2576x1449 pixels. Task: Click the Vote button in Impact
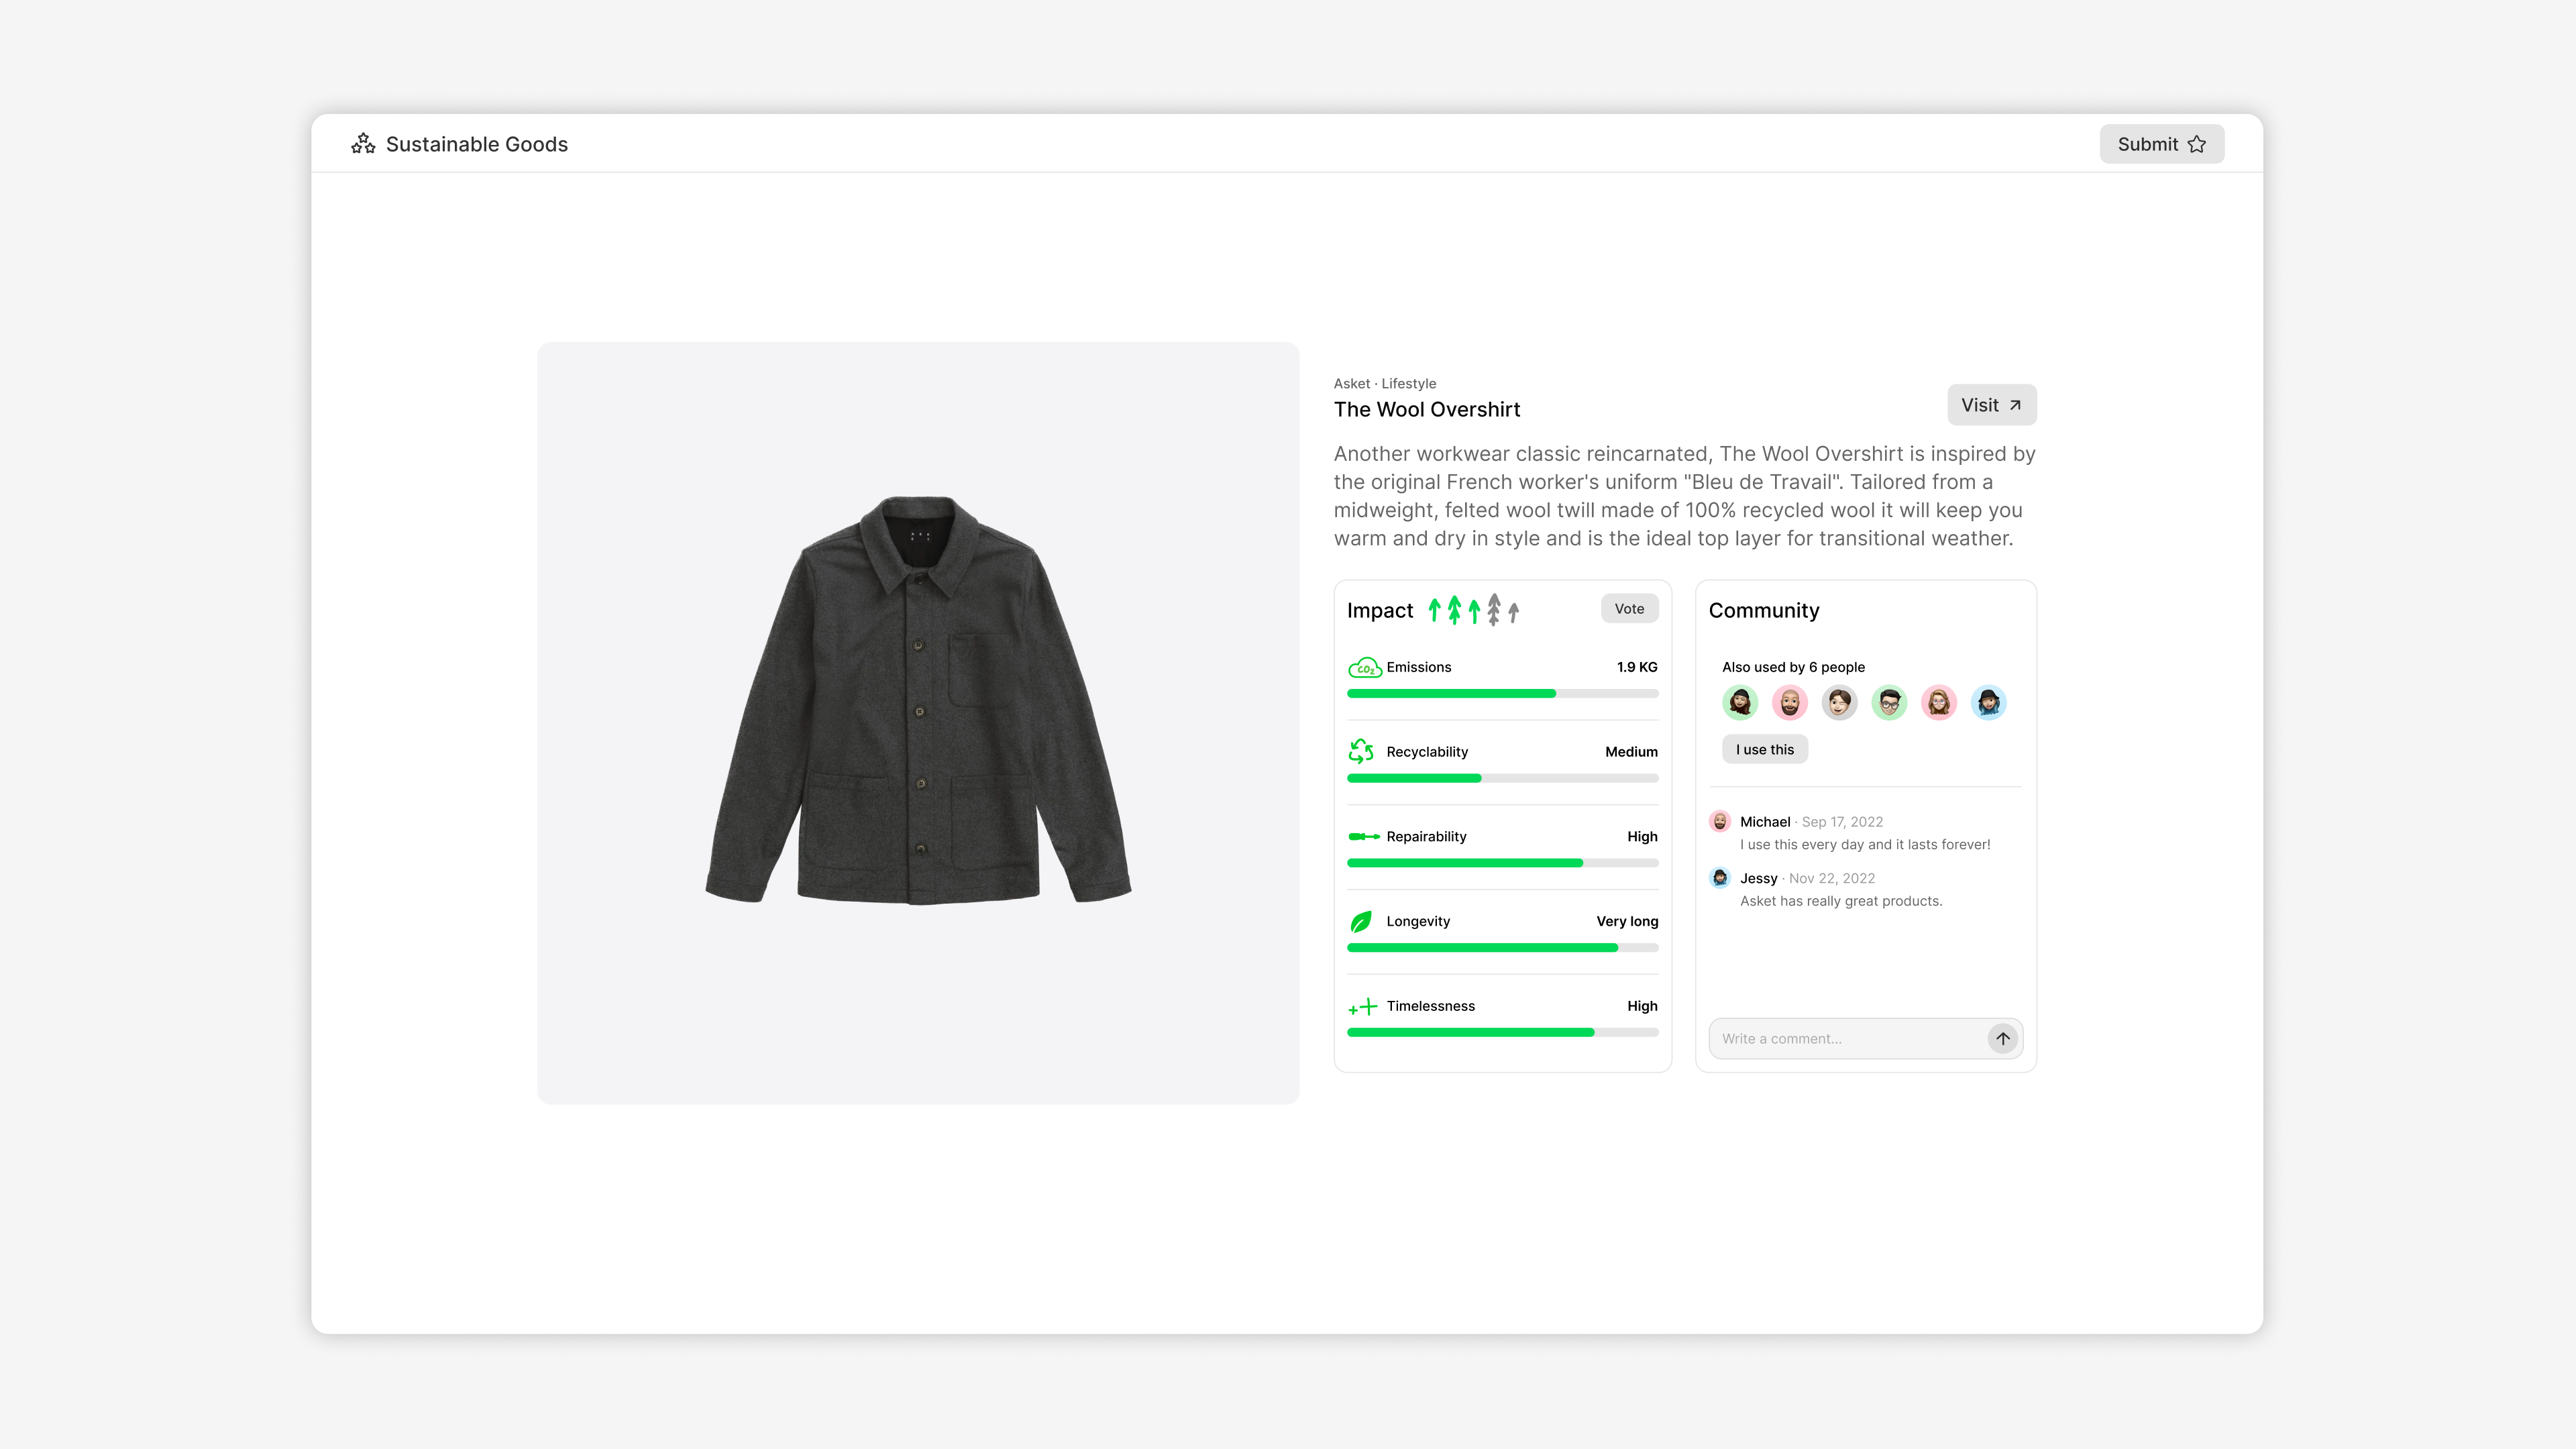1629,608
